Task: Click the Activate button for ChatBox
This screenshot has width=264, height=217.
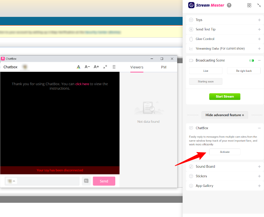Action: point(225,152)
